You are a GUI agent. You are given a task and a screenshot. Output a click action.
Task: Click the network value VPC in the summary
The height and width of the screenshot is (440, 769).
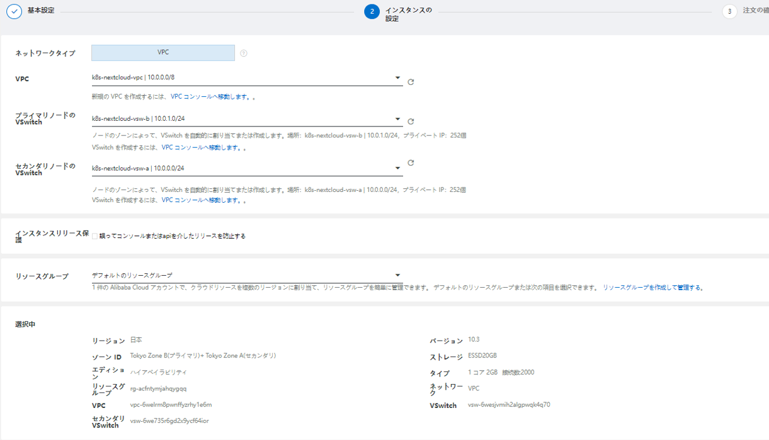474,388
